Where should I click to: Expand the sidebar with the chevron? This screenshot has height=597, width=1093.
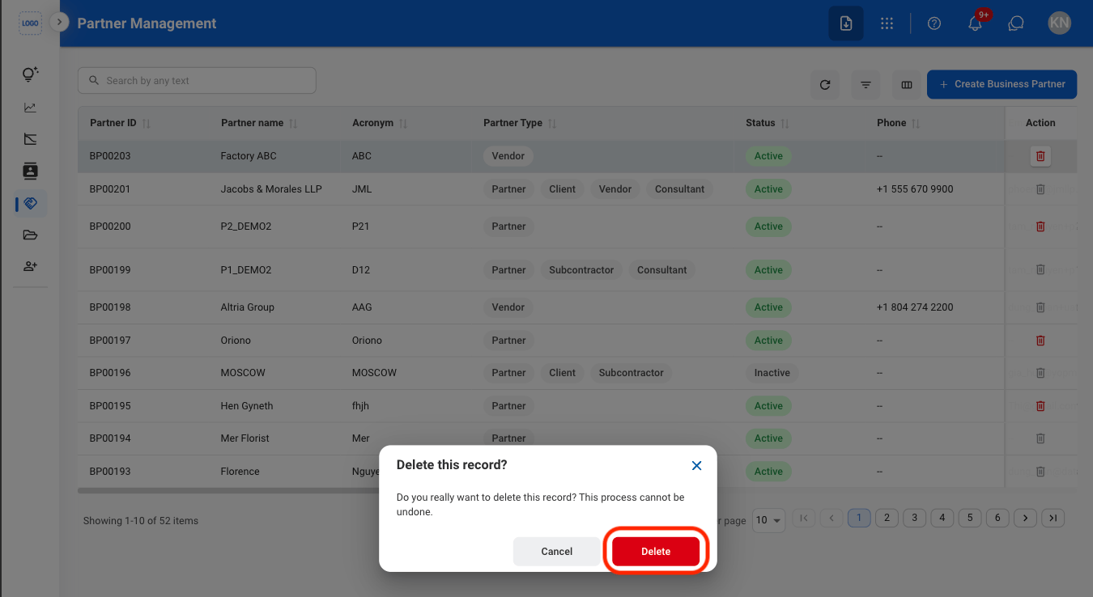point(58,22)
